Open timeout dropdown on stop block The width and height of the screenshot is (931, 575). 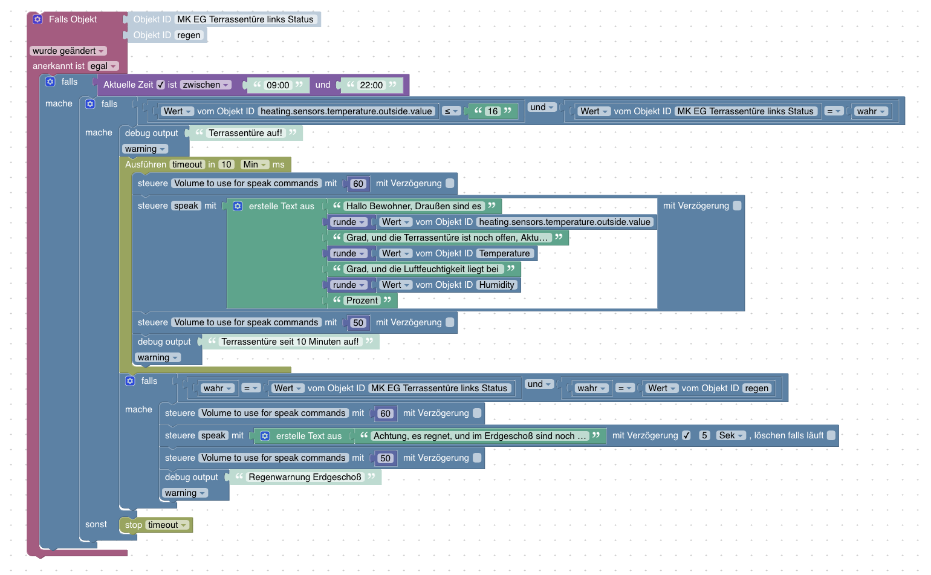[167, 525]
